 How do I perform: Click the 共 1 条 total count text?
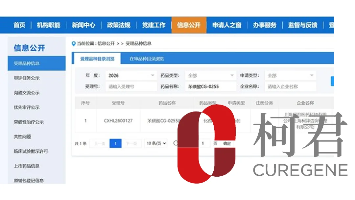81,143
